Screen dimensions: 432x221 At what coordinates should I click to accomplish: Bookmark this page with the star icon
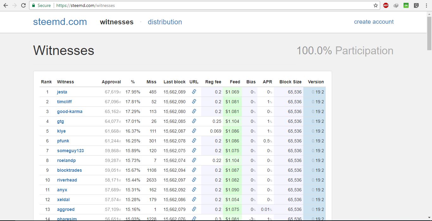point(376,5)
